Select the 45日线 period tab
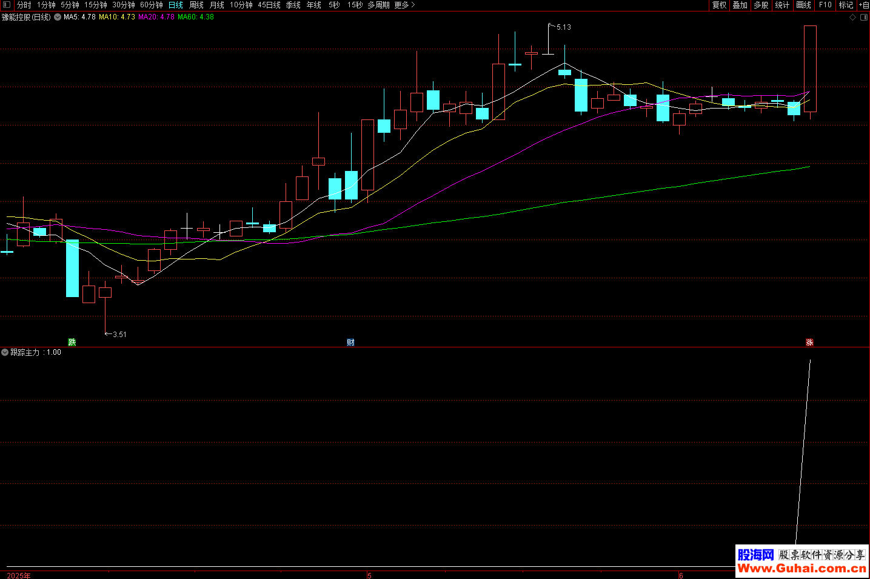Image resolution: width=870 pixels, height=579 pixels. coord(269,5)
